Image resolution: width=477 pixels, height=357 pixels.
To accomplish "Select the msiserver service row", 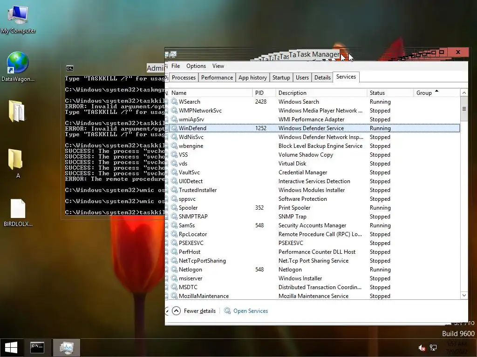I will (314, 278).
